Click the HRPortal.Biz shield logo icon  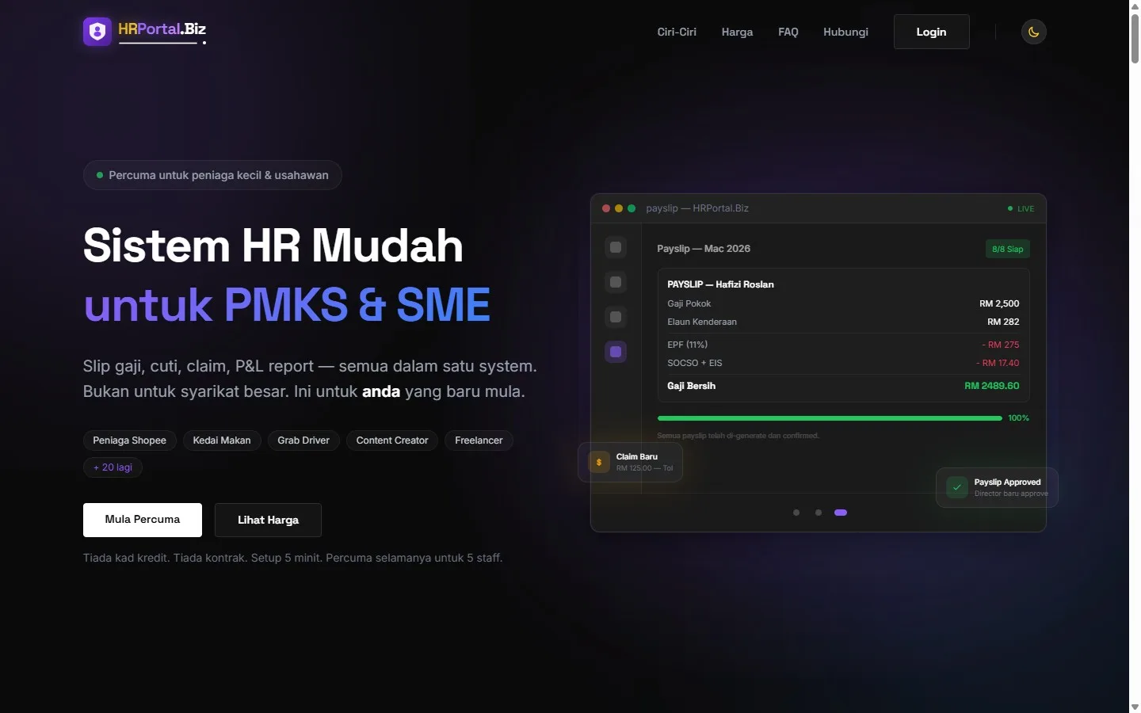96,32
